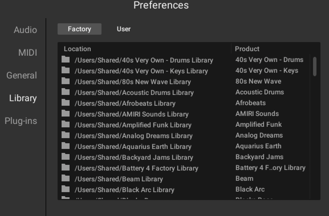Select folder icon for Acoustic Drums Library
Screen dimensions: 329x216
tap(66, 92)
